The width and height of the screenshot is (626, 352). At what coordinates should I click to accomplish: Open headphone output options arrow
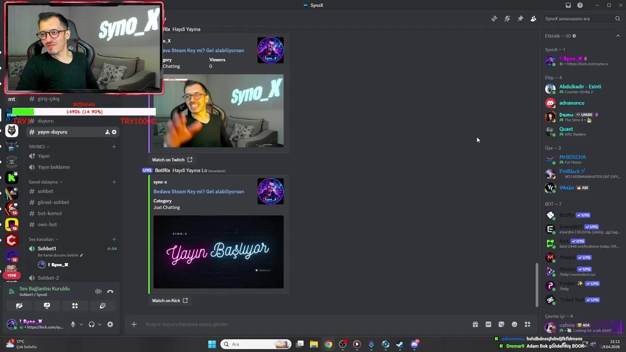(100, 324)
